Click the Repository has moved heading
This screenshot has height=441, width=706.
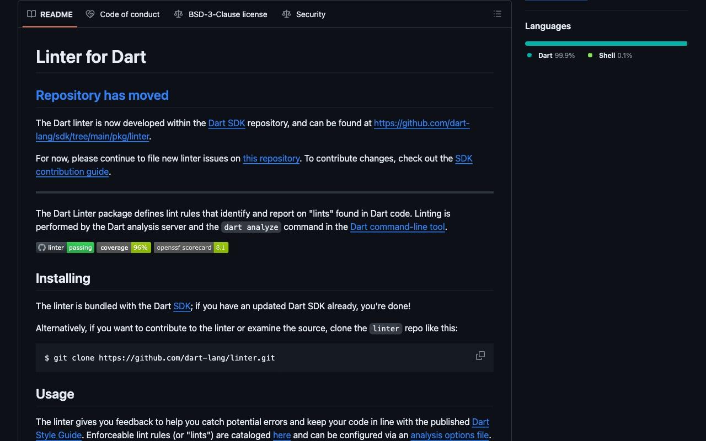[x=102, y=95]
